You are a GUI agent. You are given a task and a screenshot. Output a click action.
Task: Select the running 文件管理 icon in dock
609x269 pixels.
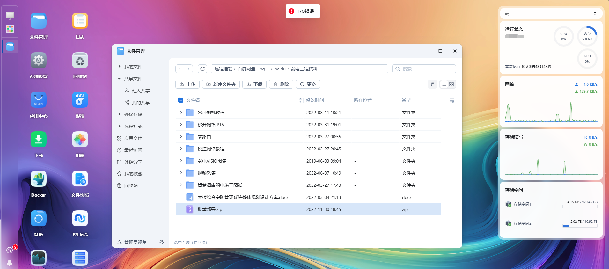coord(10,47)
